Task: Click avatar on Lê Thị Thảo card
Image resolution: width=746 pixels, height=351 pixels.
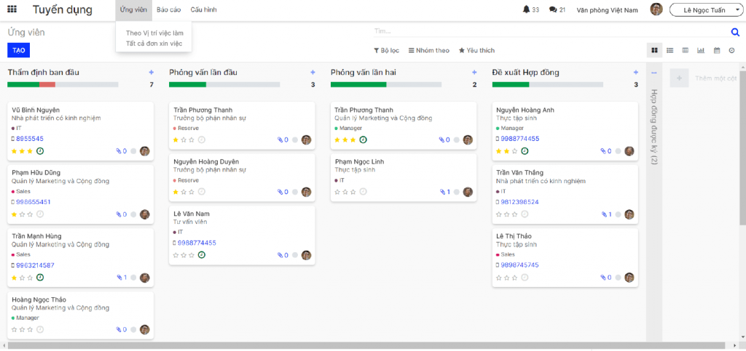Action: [x=629, y=278]
